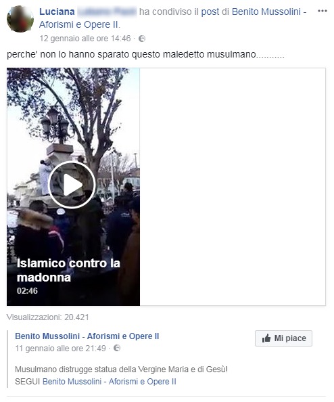Image resolution: width=334 pixels, height=402 pixels.
Task: Click the video title overlay text
Action: click(x=68, y=270)
